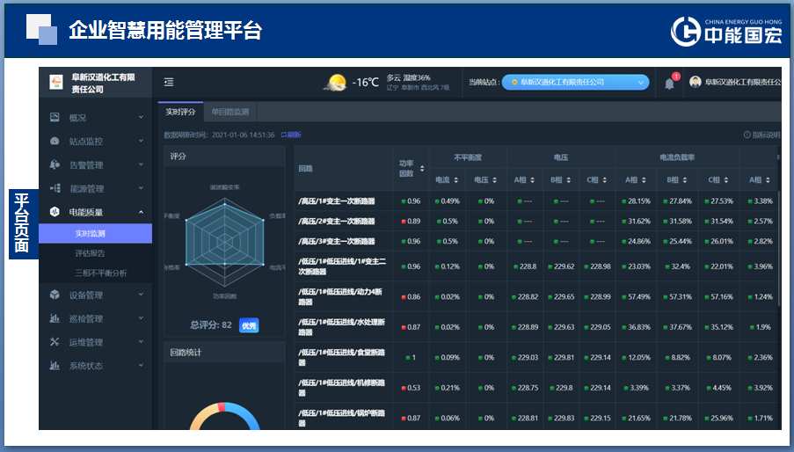Click the 告警管理 alarm icon
Image resolution: width=794 pixels, height=452 pixels.
(55, 164)
